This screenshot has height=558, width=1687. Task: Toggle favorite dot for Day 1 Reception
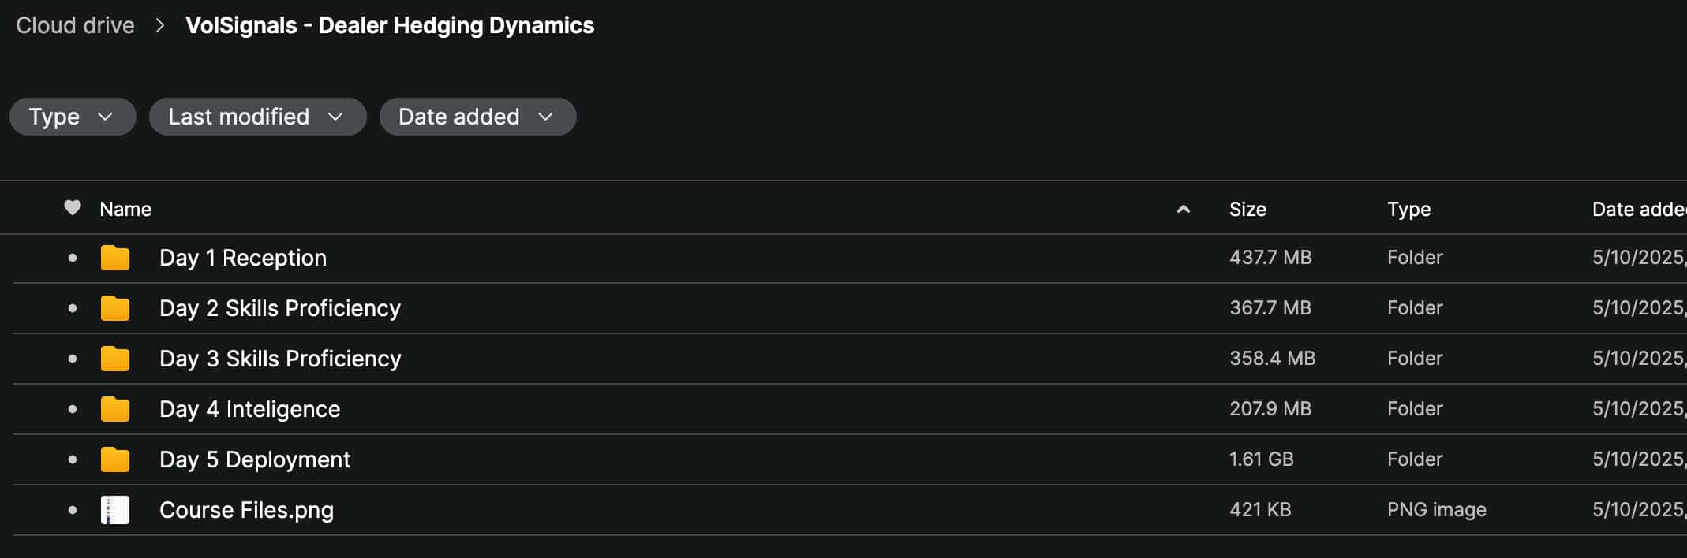click(73, 258)
